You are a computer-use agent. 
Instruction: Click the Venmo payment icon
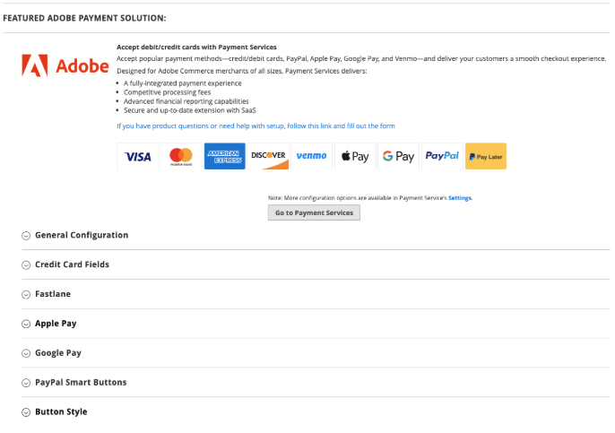pyautogui.click(x=311, y=156)
